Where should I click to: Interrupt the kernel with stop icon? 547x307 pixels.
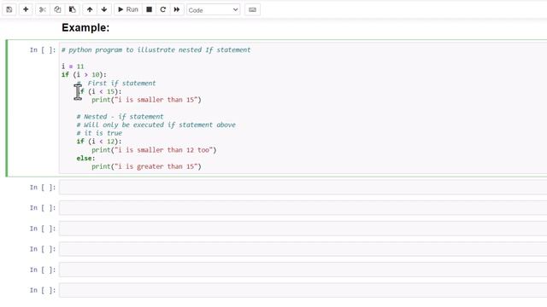click(x=149, y=9)
